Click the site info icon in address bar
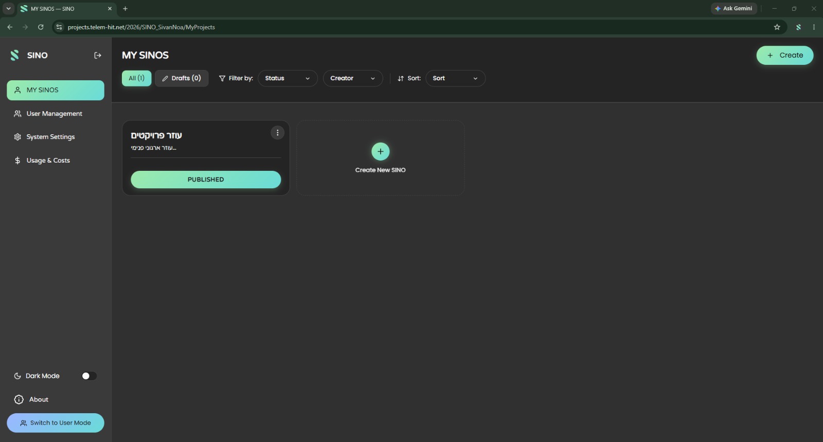The width and height of the screenshot is (823, 442). (x=59, y=27)
